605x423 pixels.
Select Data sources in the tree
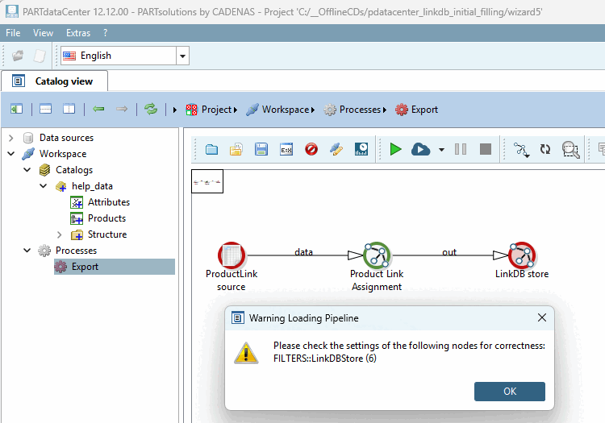point(66,138)
